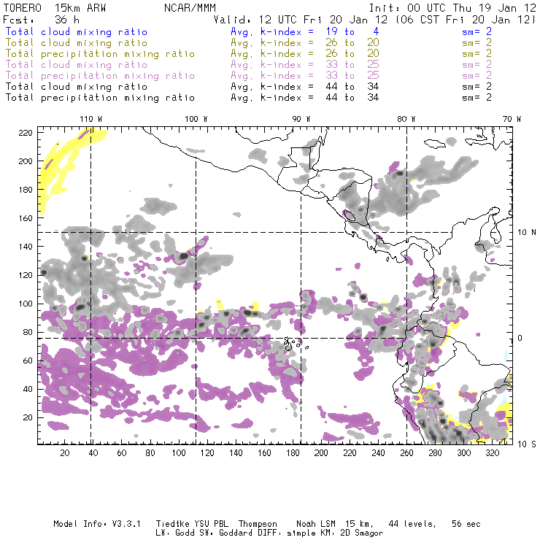Select the "10 N" latitude label

[527, 233]
